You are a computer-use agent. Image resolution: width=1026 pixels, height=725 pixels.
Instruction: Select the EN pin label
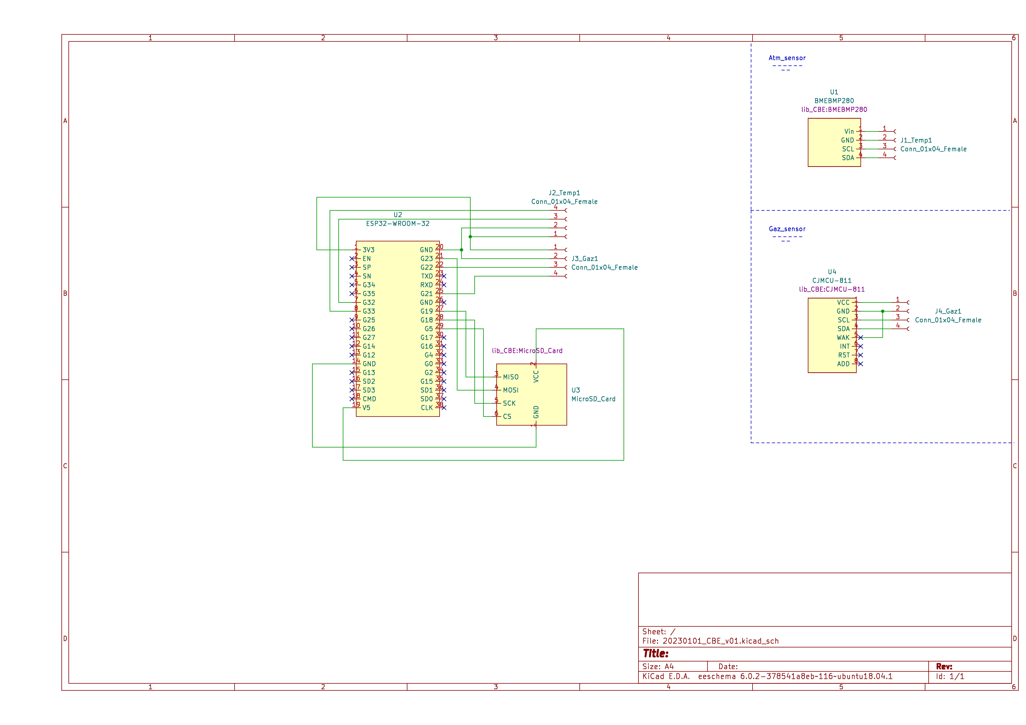366,259
